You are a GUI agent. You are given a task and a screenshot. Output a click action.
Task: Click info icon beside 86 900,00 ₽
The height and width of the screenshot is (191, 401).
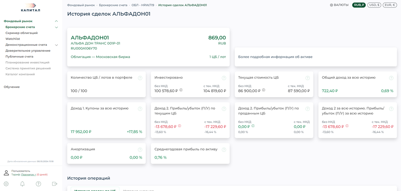coord(263,90)
